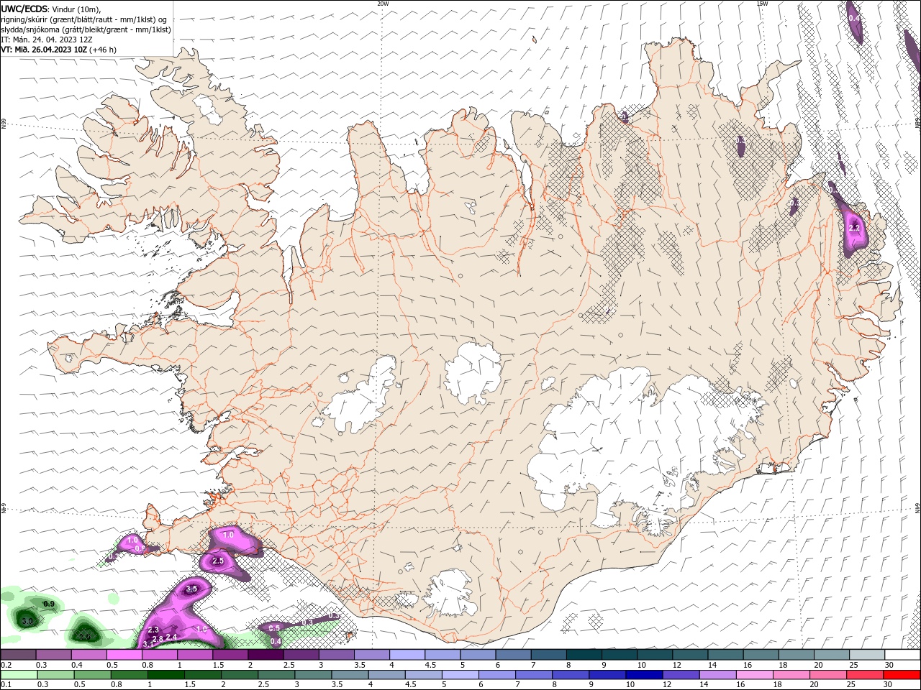Screen dimensions: 921x690
Task: Click the 2.4 snowfall value at bottom edge
Action: 171,637
